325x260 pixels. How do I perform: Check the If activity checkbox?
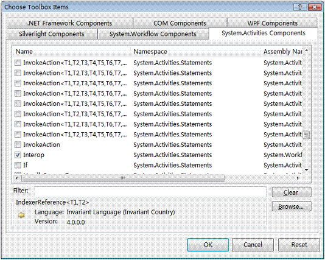pos(18,165)
